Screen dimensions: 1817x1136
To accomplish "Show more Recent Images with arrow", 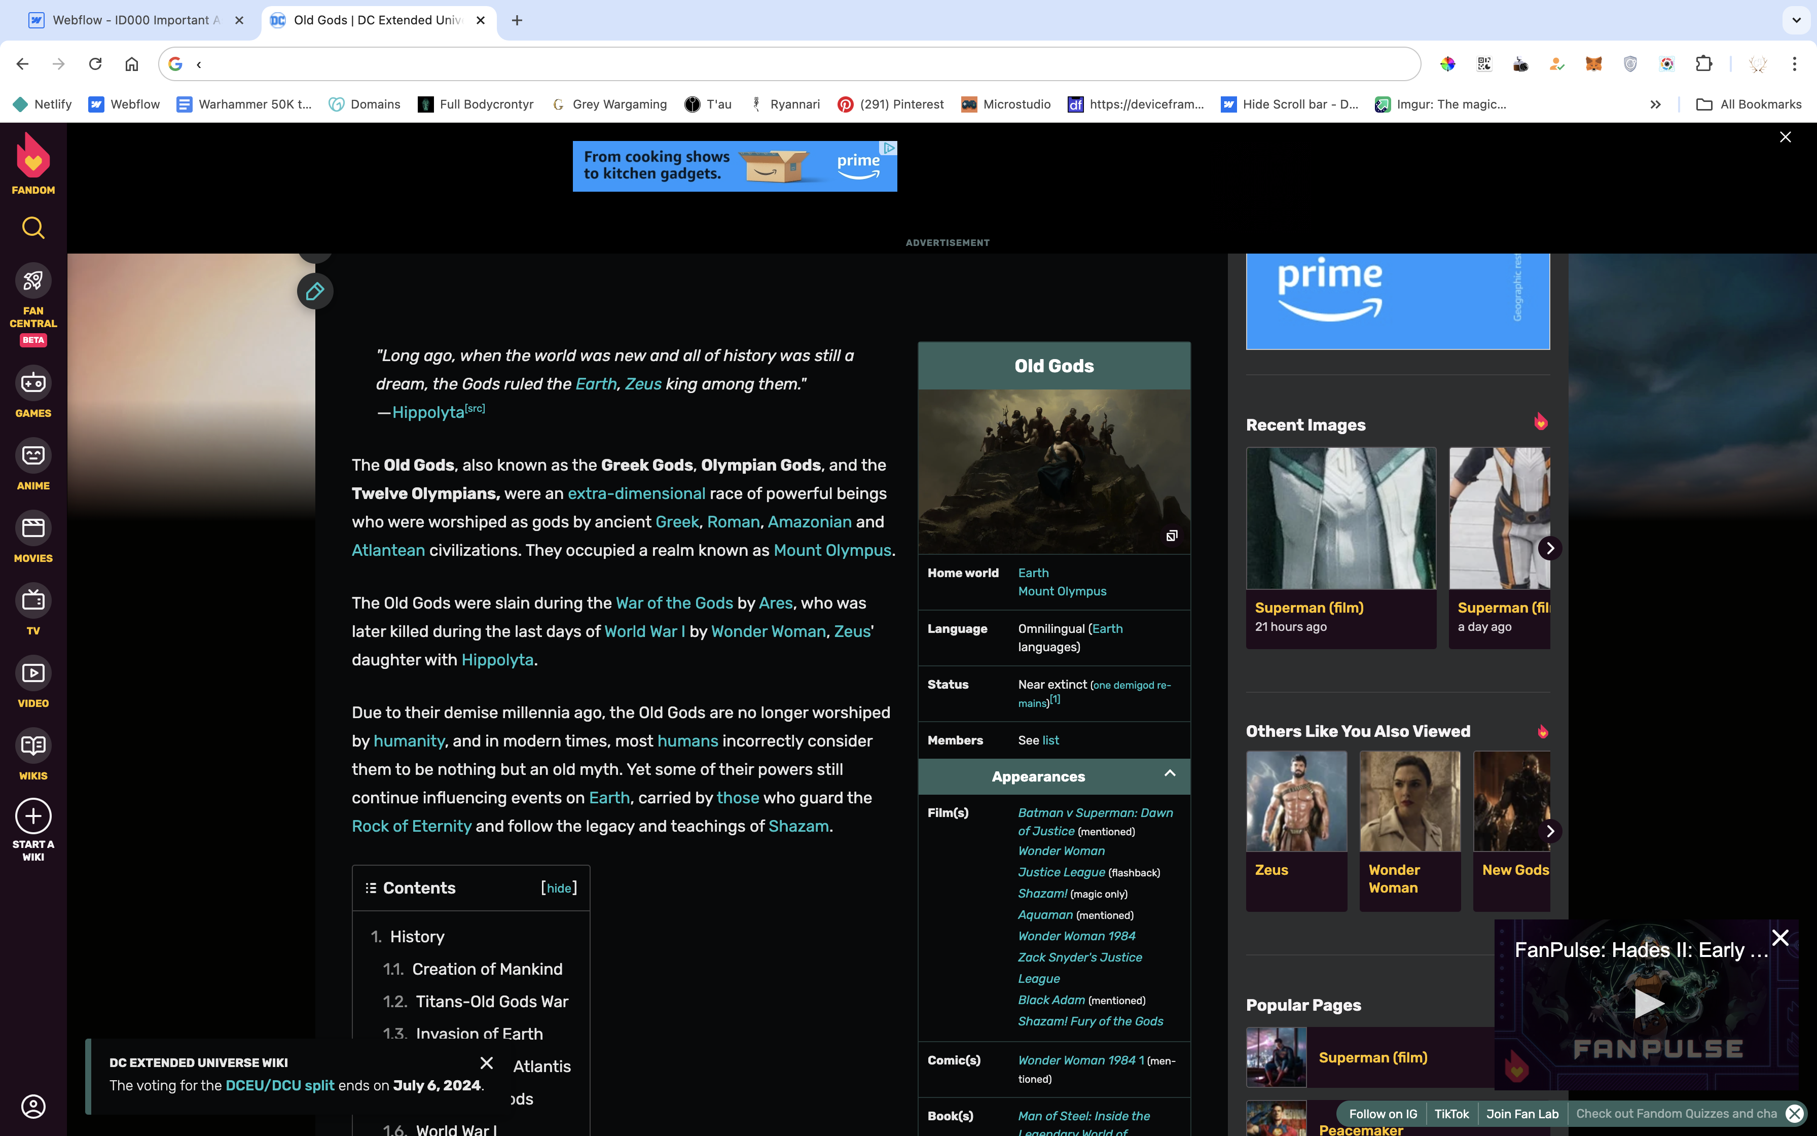I will tap(1550, 548).
